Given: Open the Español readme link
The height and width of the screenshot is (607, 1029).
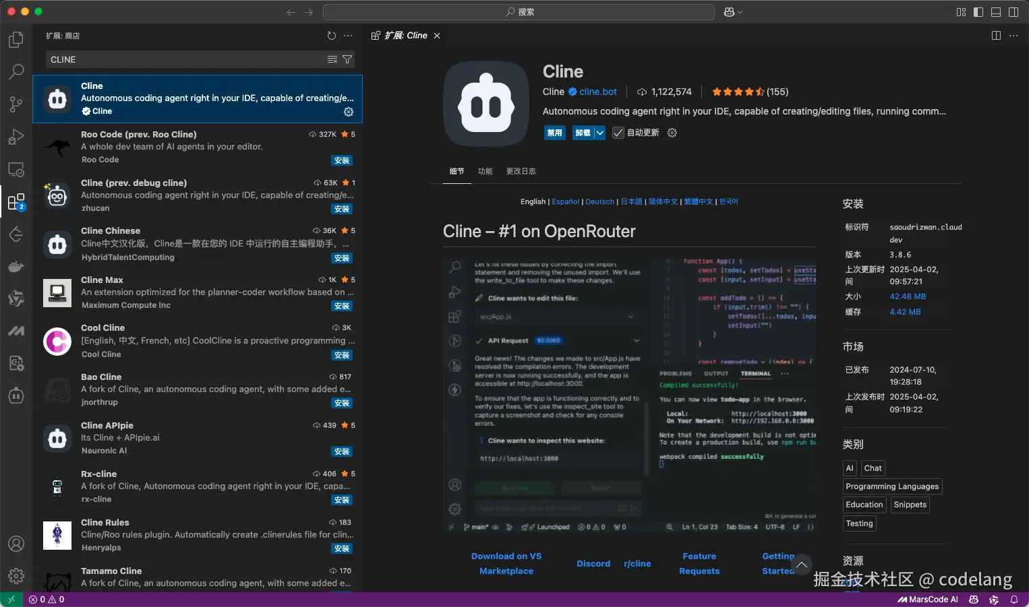Looking at the screenshot, I should (566, 201).
